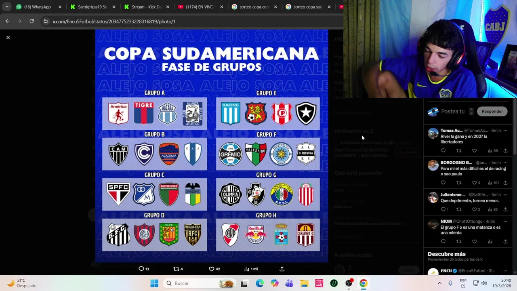This screenshot has height=291, width=517.
Task: Open OBS Studio taskbar icon
Action: [349, 283]
